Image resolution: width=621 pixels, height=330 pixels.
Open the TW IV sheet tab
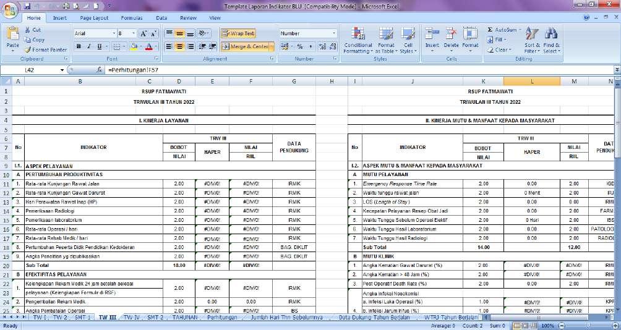[x=132, y=318]
